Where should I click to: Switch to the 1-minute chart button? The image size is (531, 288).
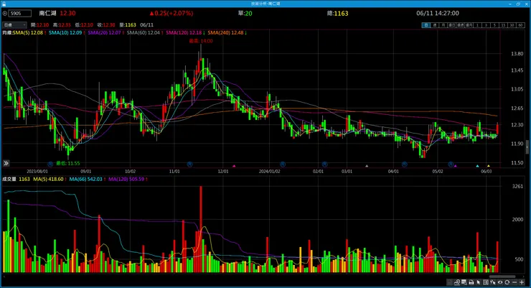(477, 25)
